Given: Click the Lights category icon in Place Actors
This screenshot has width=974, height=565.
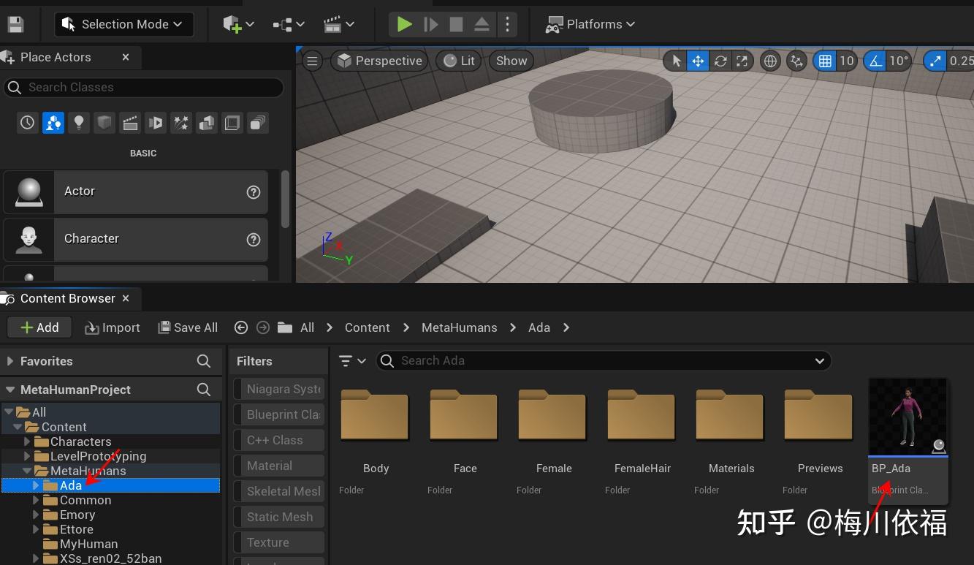Looking at the screenshot, I should tap(79, 123).
